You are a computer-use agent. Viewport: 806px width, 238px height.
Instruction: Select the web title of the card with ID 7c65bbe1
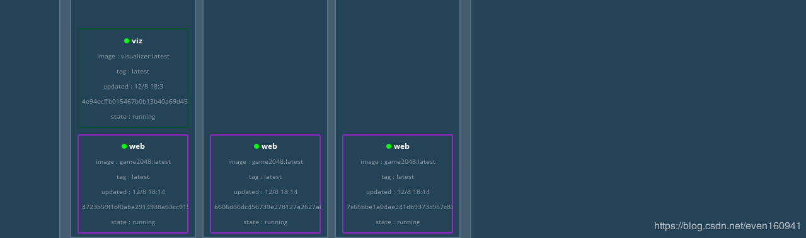(x=401, y=146)
